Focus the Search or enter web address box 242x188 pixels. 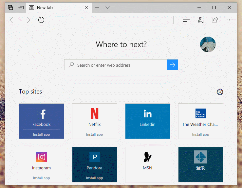pyautogui.click(x=116, y=65)
